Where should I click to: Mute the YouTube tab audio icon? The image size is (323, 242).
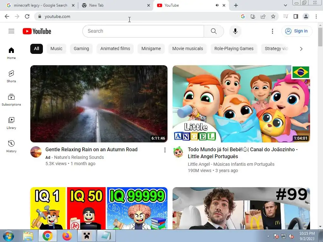217,5
